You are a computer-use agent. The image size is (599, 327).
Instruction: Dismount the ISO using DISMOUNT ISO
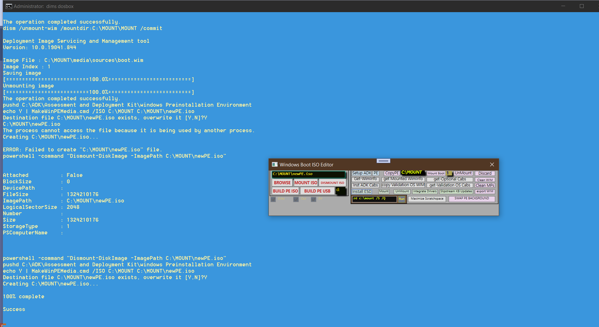coord(332,183)
